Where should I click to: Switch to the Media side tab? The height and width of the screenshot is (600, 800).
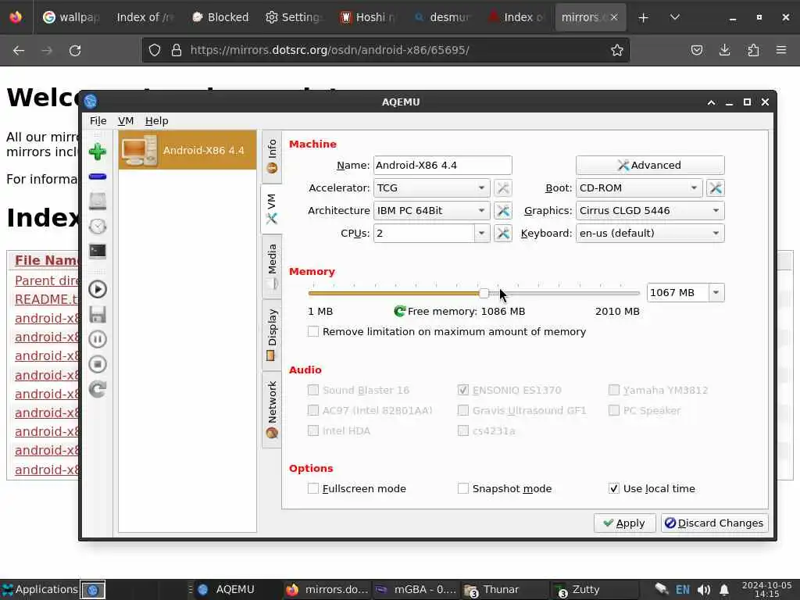click(x=272, y=266)
